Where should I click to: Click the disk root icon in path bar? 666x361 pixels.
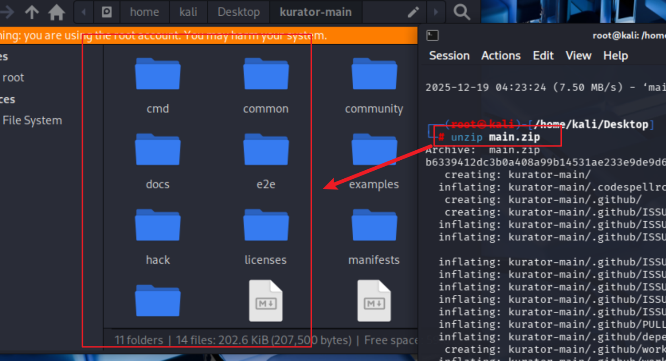click(x=107, y=12)
